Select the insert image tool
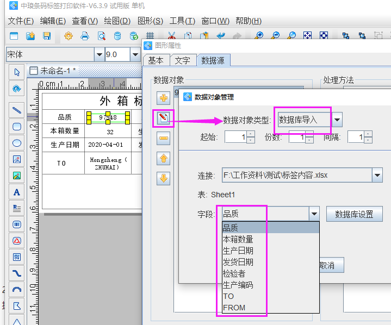Image resolution: width=391 pixels, height=325 pixels. point(17,159)
